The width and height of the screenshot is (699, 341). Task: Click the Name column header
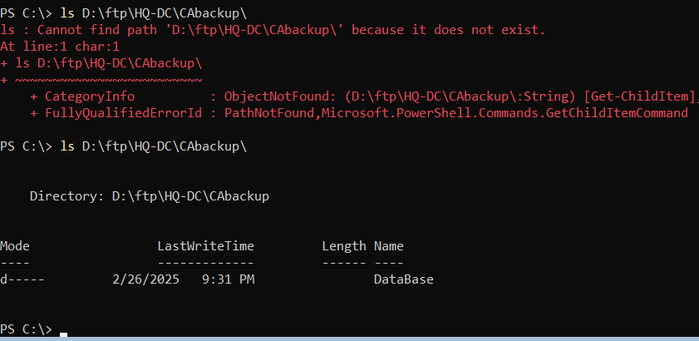pyautogui.click(x=389, y=246)
